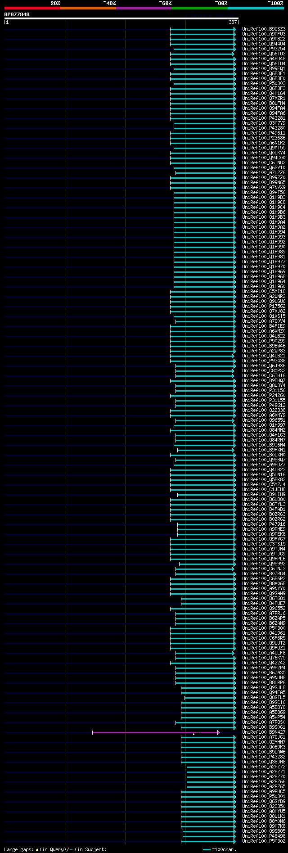Viewport: 288px width, 853px height.
Task: Click the purple alignment bar for B9N427
Action: pyautogui.click(x=156, y=733)
